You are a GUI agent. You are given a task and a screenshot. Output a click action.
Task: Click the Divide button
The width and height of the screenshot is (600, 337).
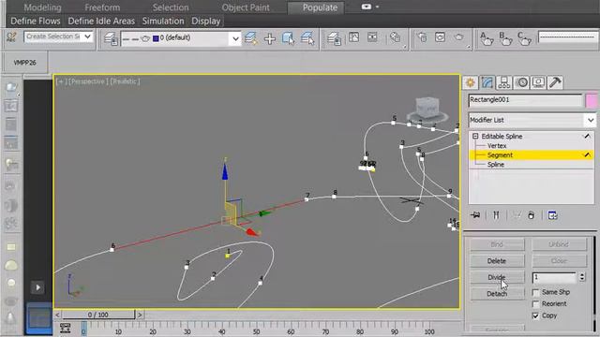497,277
